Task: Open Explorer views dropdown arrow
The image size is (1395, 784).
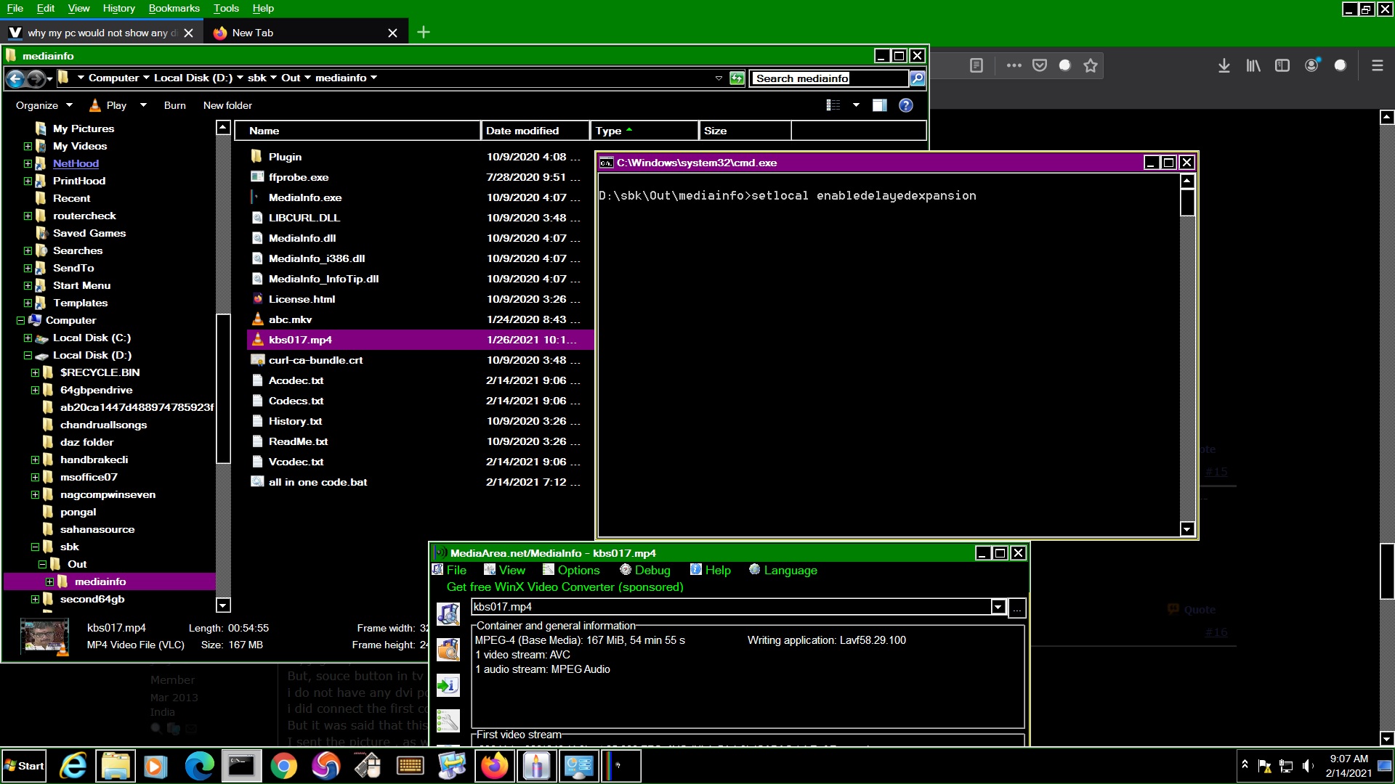Action: point(856,105)
